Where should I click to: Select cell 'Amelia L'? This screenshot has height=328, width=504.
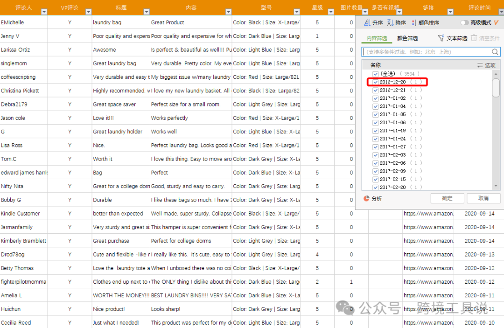click(24, 295)
